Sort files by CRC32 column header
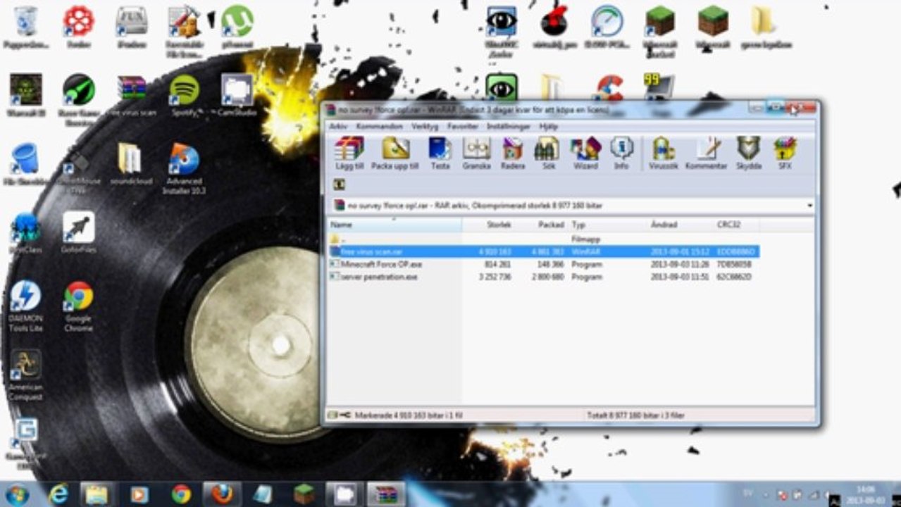Viewport: 901px width, 507px height. point(736,225)
